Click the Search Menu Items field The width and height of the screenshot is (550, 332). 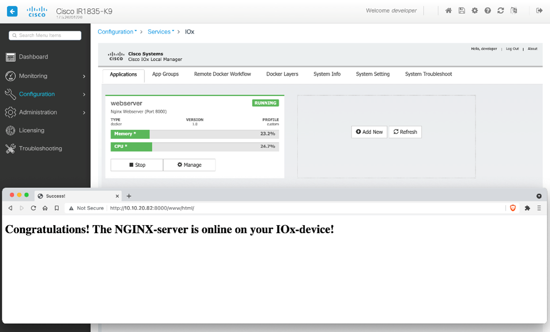[45, 35]
